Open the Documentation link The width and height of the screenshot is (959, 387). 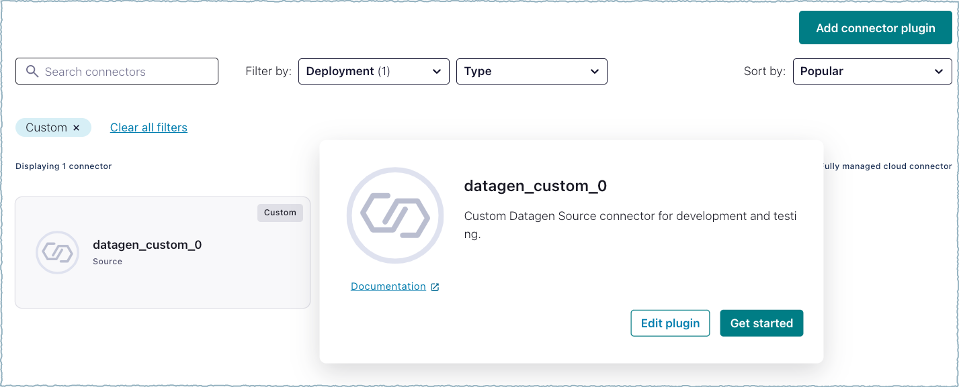click(388, 286)
